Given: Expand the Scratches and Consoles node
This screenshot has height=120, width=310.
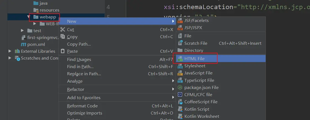Looking at the screenshot, I should click(x=10, y=58).
